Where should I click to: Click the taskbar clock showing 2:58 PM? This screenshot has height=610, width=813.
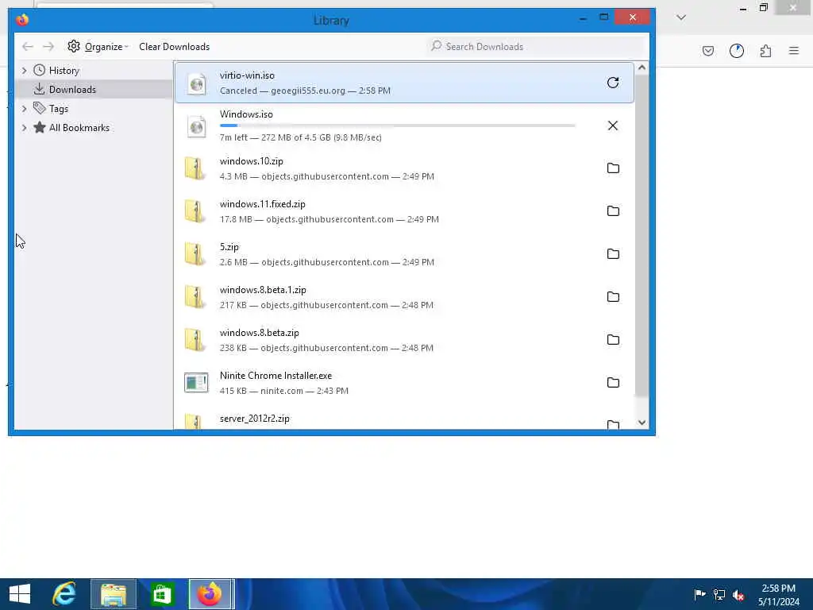[778, 594]
